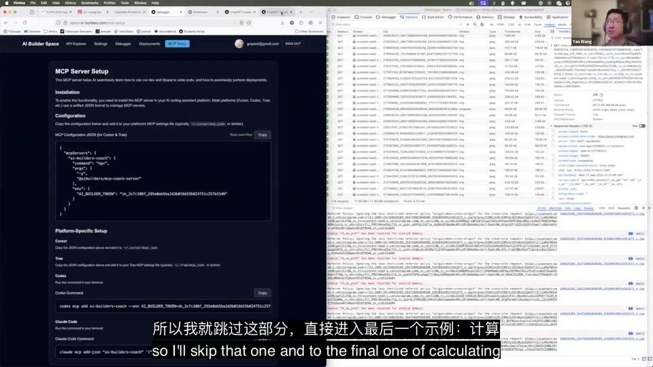Toggle the Raw response headers switch
The width and height of the screenshot is (653, 367).
(642, 126)
